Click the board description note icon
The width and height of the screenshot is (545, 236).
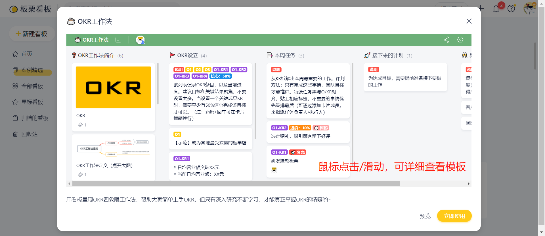coord(118,40)
